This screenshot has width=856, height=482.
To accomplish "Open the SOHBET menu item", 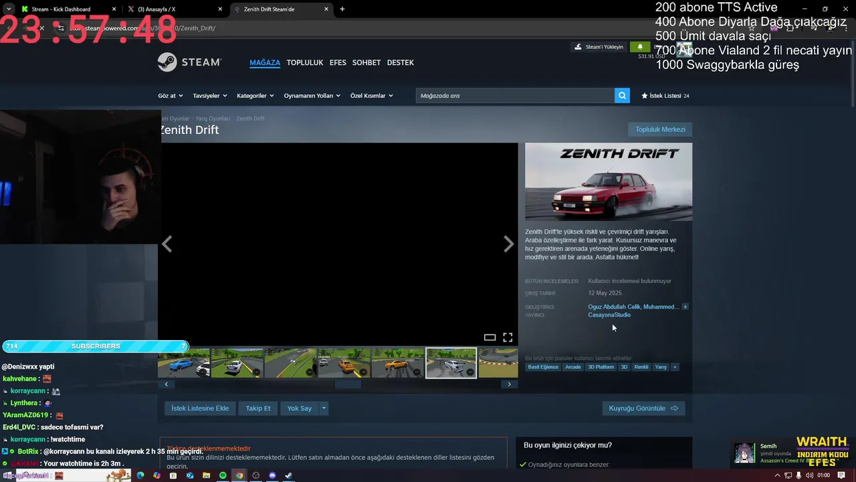I will pos(366,62).
